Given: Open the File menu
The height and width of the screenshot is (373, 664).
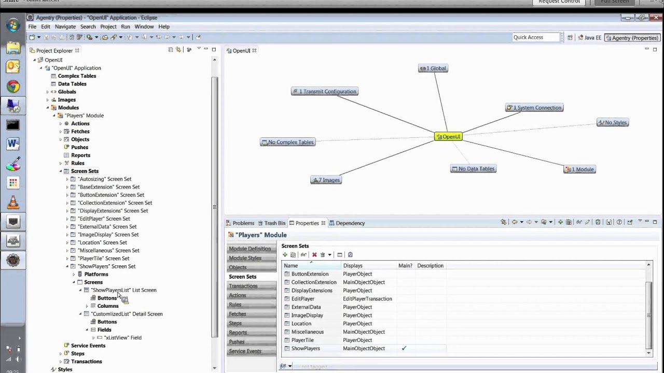Looking at the screenshot, I should click(32, 26).
